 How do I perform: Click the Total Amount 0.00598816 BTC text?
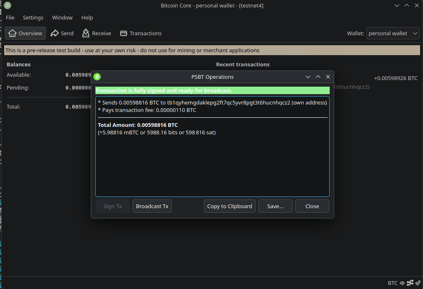click(x=138, y=125)
